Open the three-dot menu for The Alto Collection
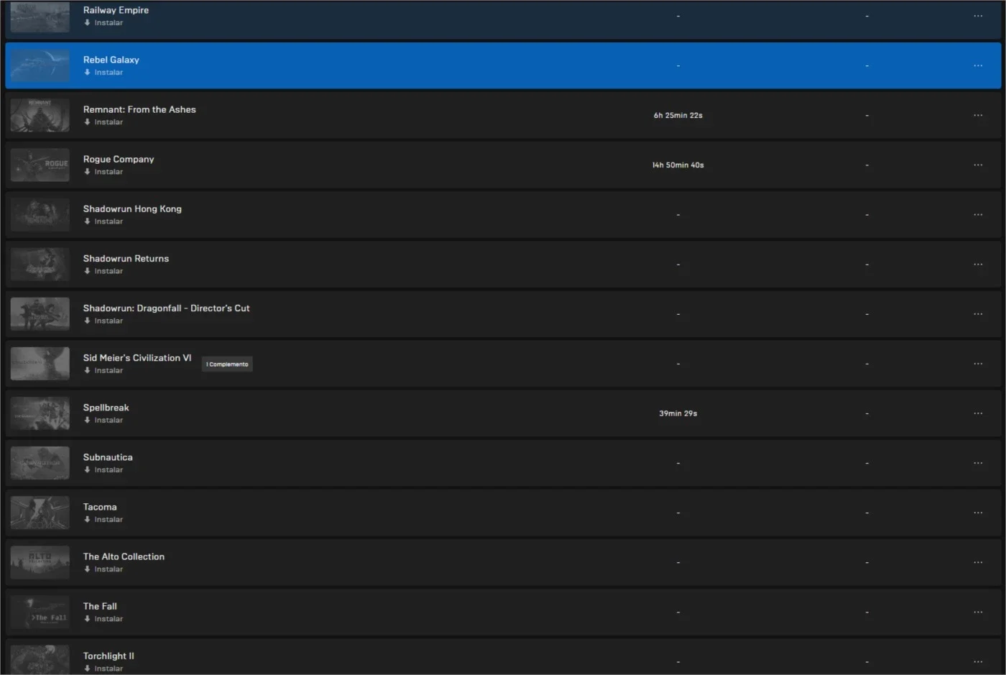 (x=978, y=561)
